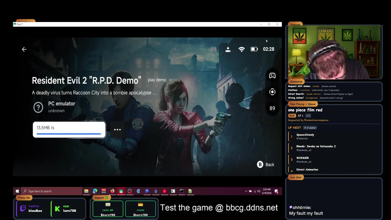Viewport: 391px width, 220px height.
Task: Click the 5 in queue badge
Action: click(x=310, y=128)
